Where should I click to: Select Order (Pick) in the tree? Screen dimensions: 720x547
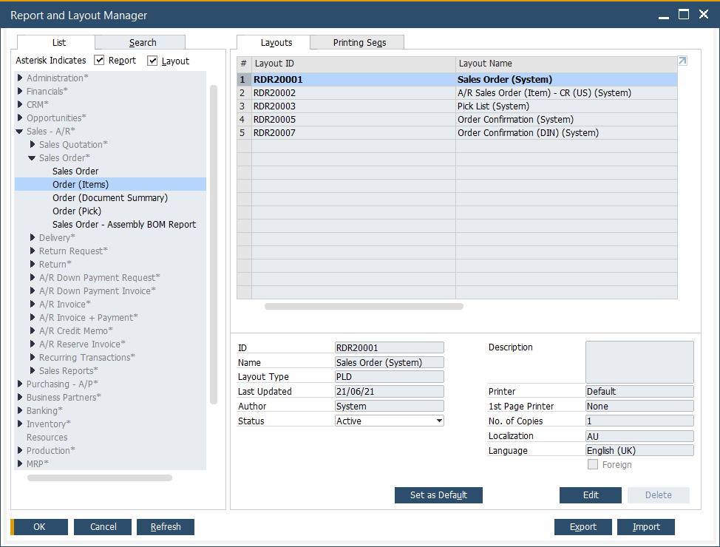75,211
